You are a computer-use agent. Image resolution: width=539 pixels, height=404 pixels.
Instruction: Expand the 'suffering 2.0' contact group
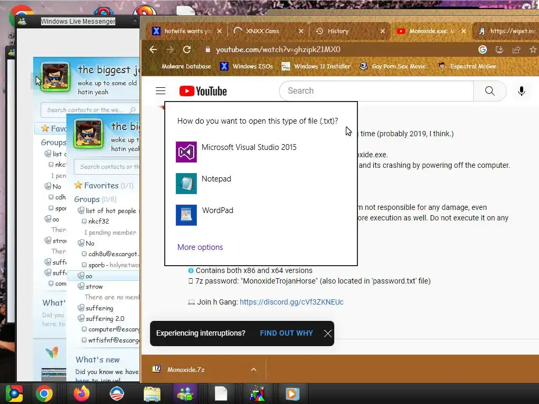click(81, 318)
